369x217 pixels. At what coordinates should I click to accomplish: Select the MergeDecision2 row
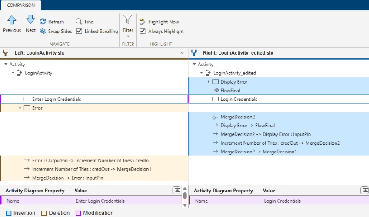click(x=279, y=117)
